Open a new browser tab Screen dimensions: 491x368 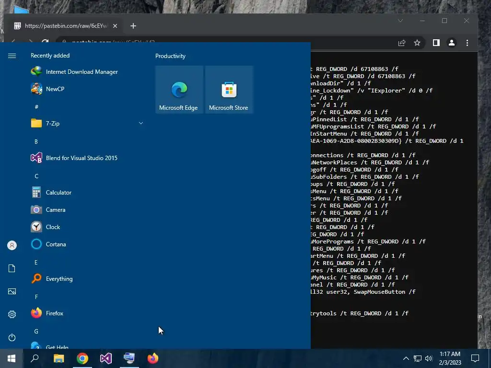[133, 26]
